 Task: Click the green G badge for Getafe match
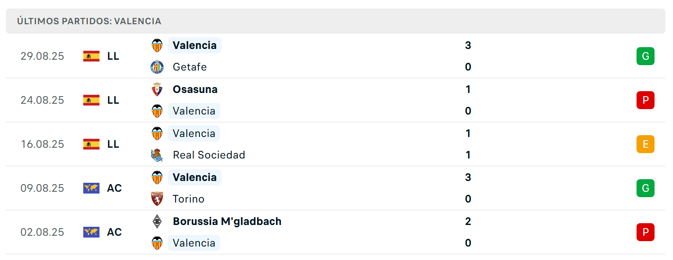645,56
